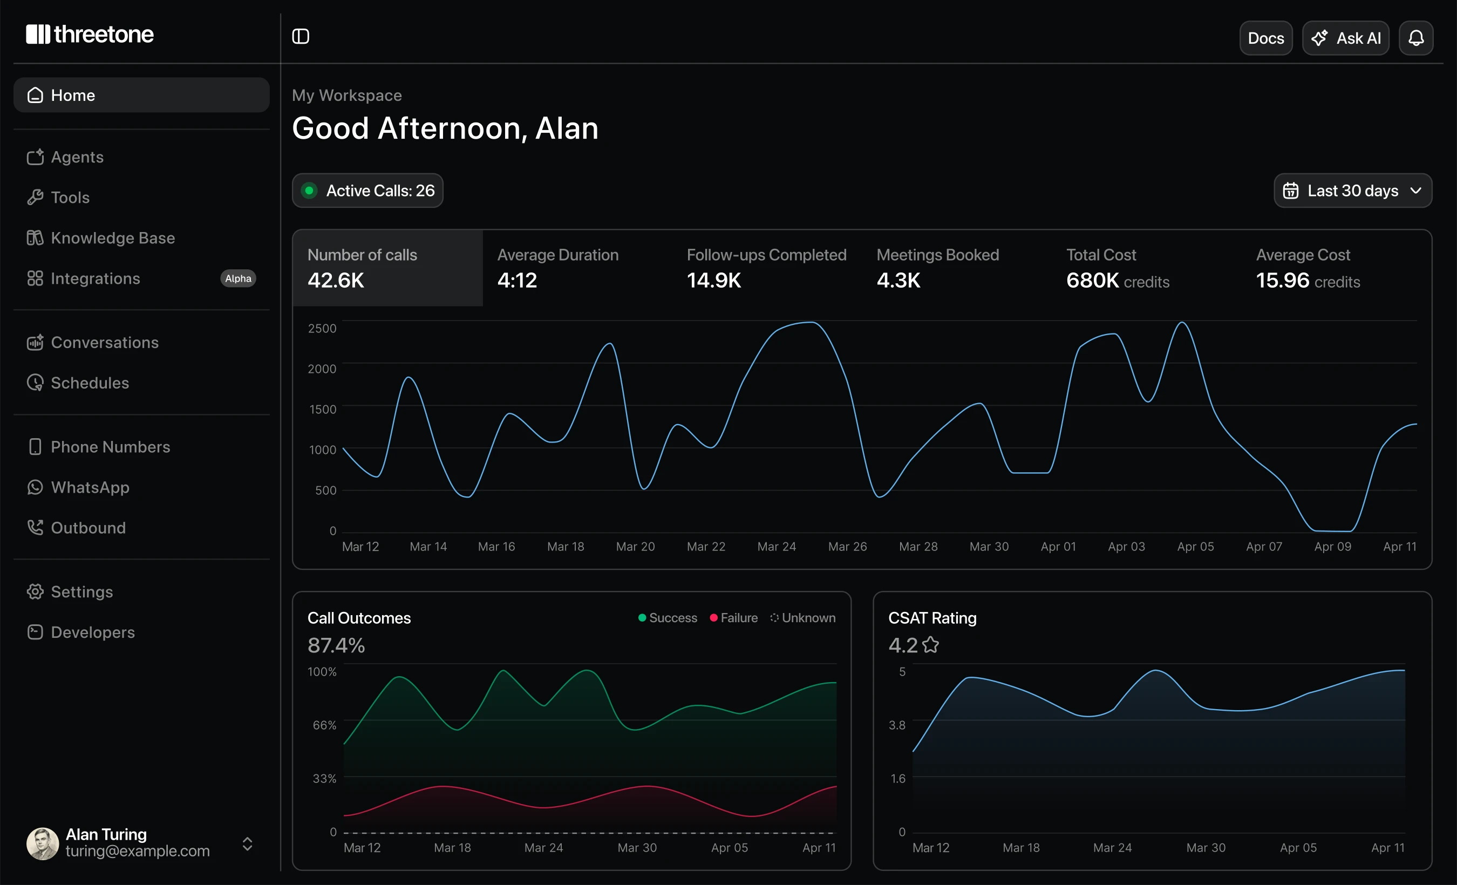1457x885 pixels.
Task: Select the Meetings Booked metric tab
Action: (957, 268)
